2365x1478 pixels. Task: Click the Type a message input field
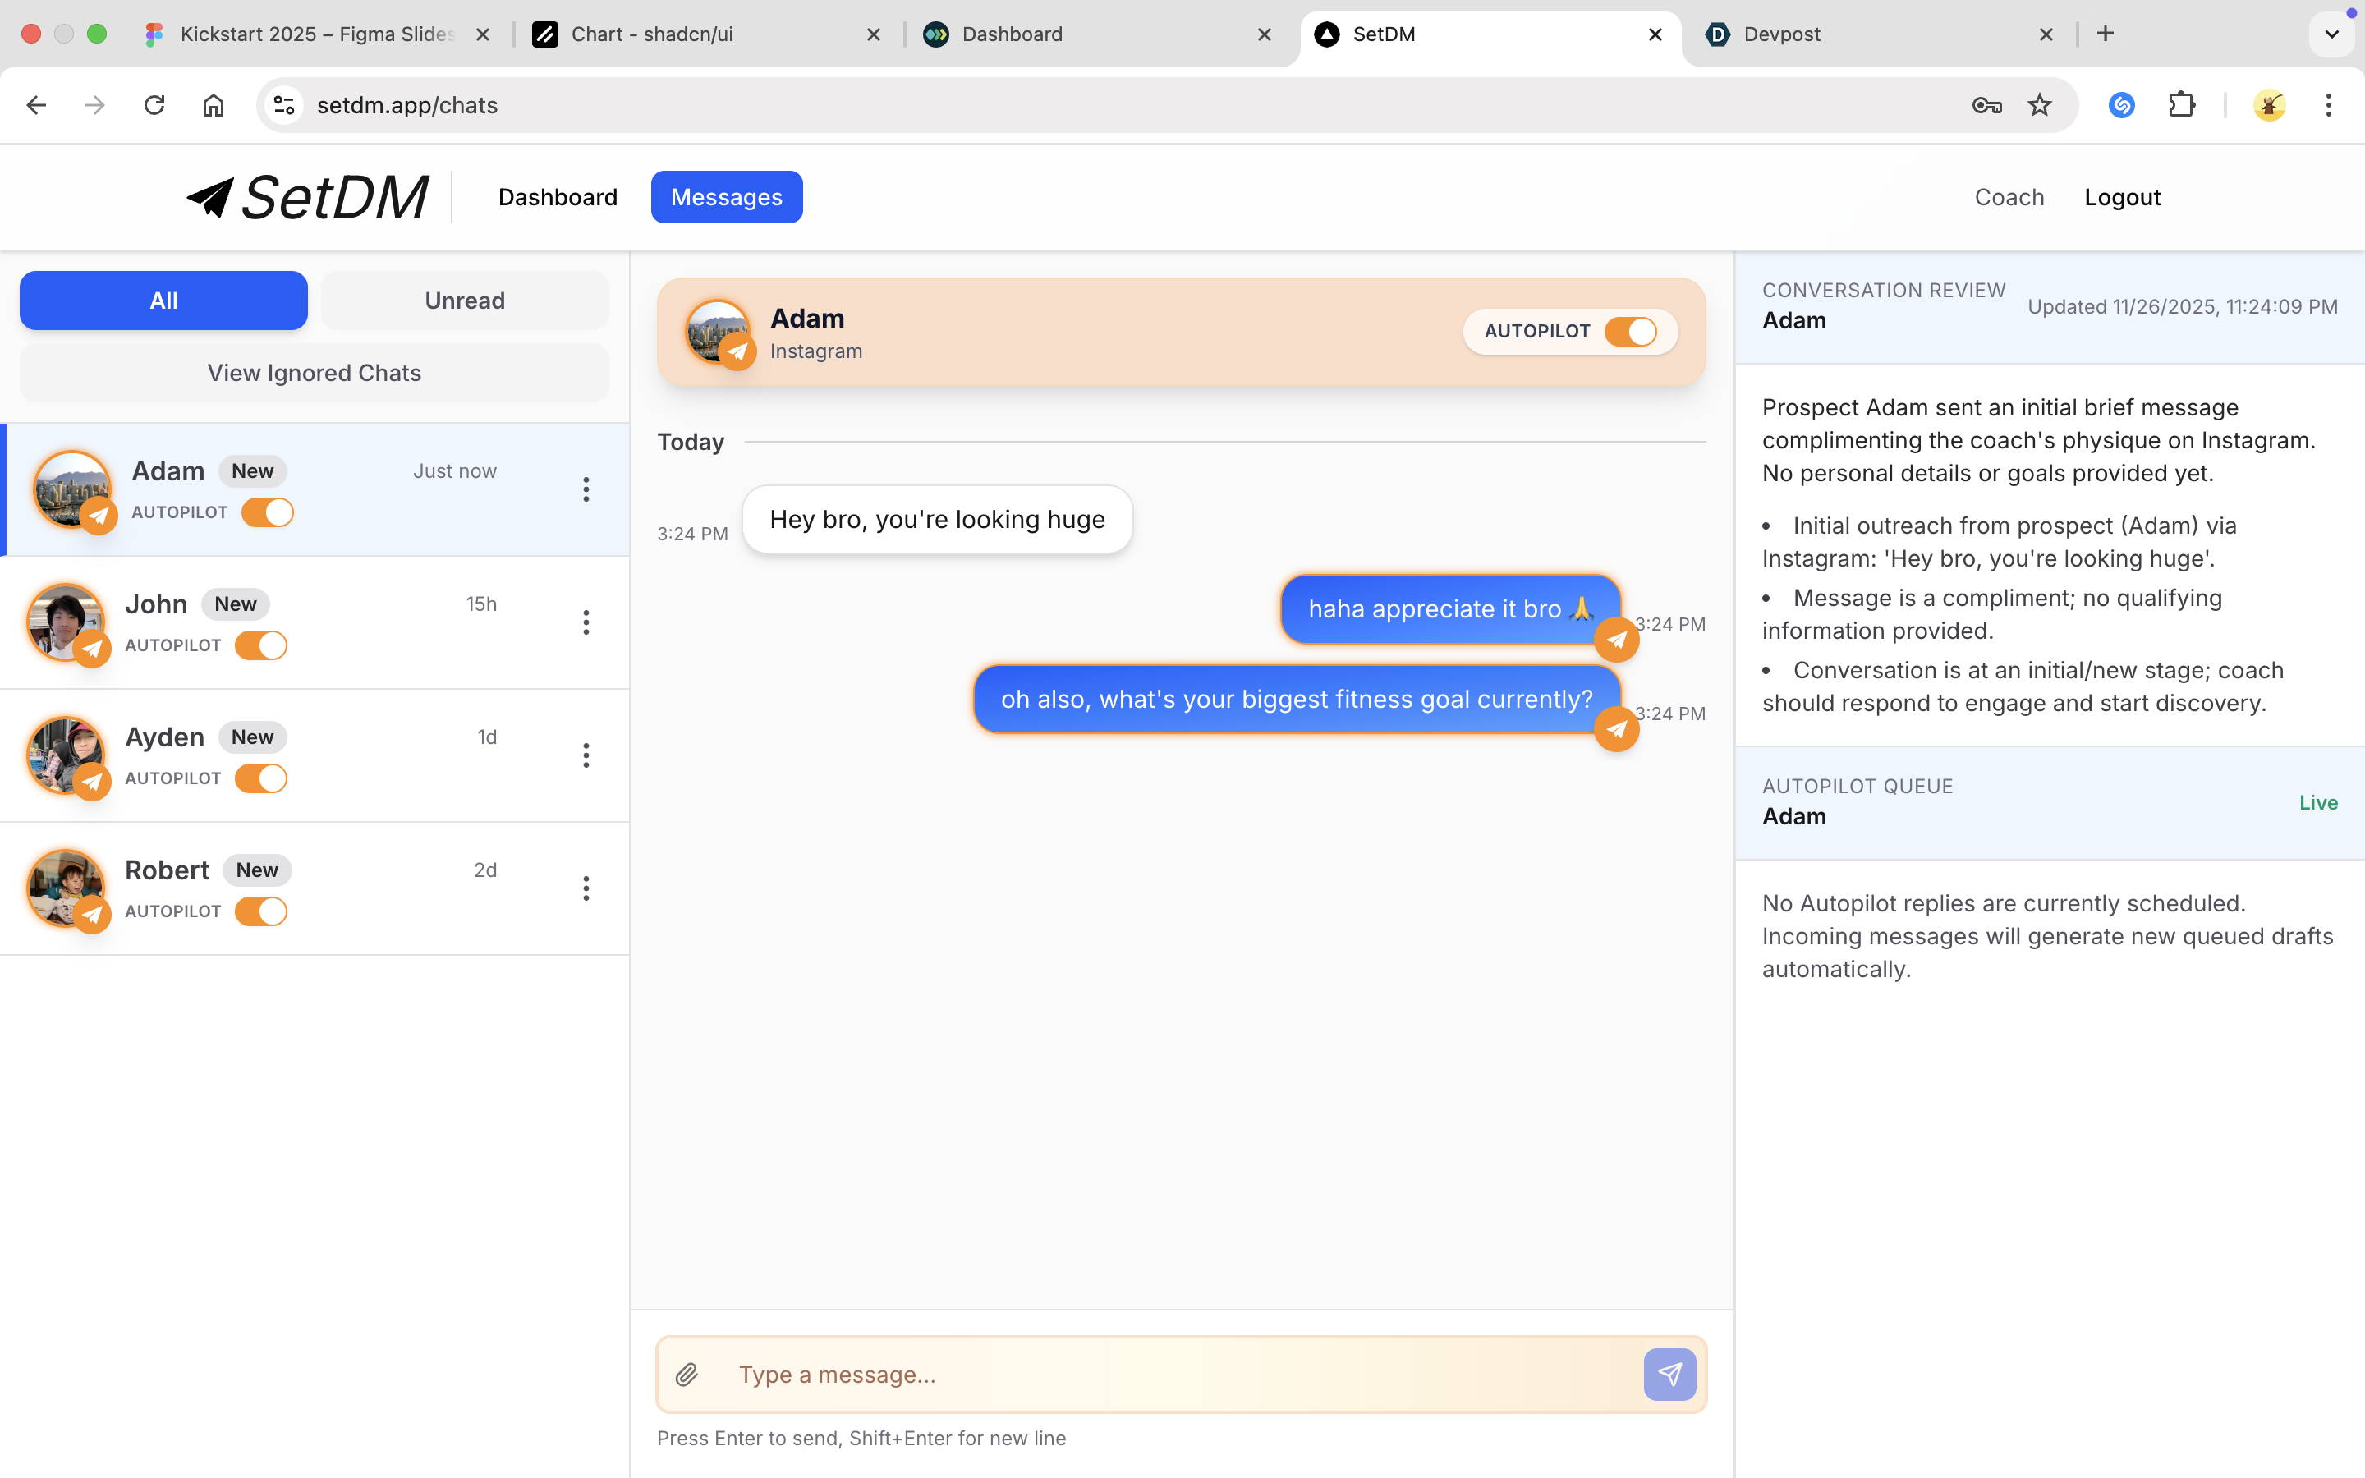(1173, 1375)
